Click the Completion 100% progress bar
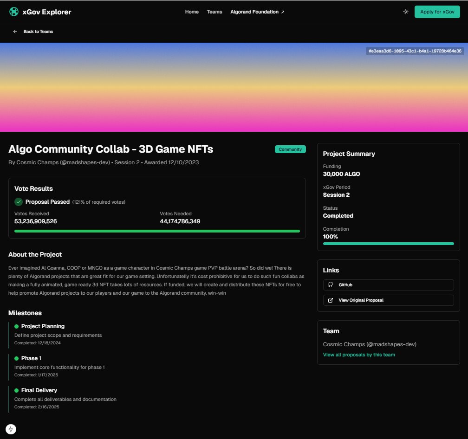 pos(388,244)
